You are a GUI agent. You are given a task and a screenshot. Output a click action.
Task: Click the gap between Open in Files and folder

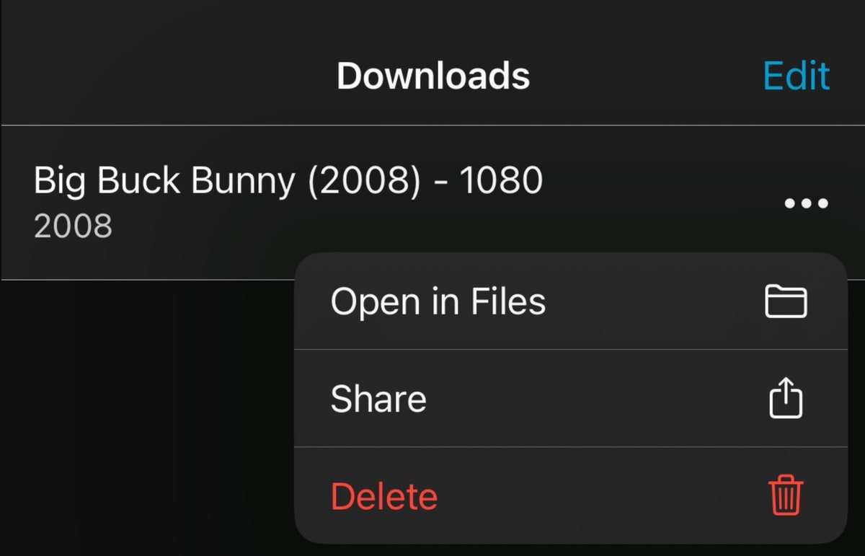pos(655,301)
